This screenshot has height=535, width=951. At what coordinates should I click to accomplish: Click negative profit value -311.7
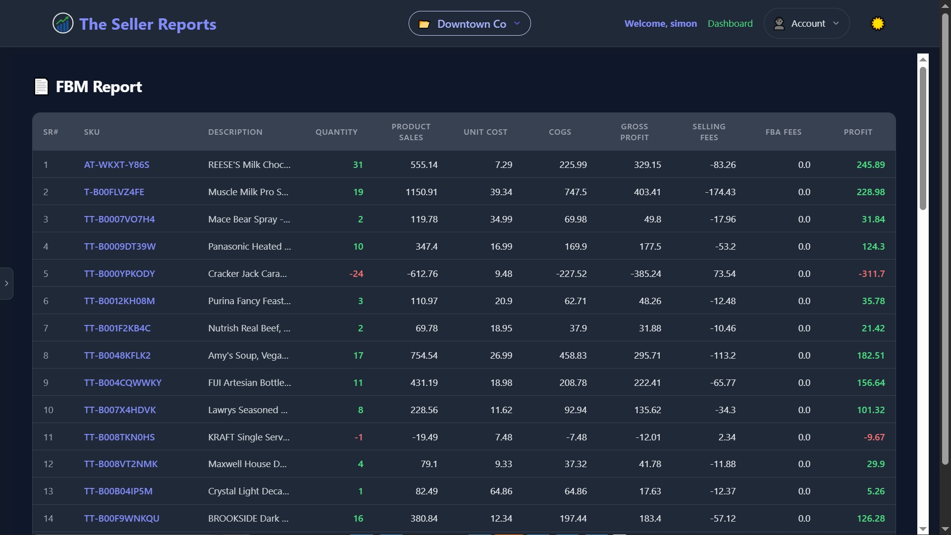point(872,273)
